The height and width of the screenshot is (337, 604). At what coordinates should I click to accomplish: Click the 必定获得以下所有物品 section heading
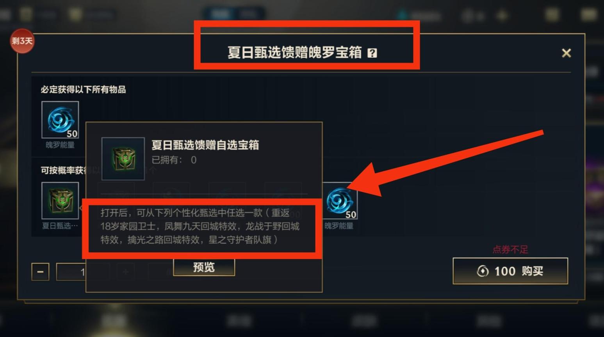83,90
